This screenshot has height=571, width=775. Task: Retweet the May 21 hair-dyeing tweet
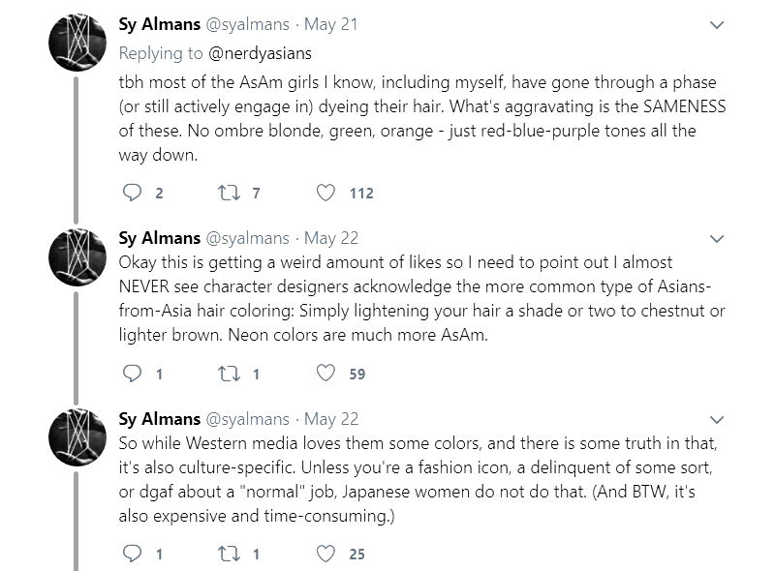pyautogui.click(x=225, y=193)
